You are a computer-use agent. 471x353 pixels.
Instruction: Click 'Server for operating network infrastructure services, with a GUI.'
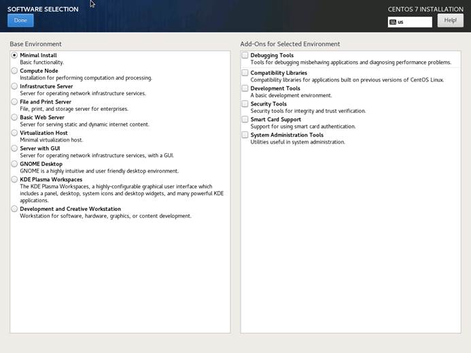pos(97,156)
